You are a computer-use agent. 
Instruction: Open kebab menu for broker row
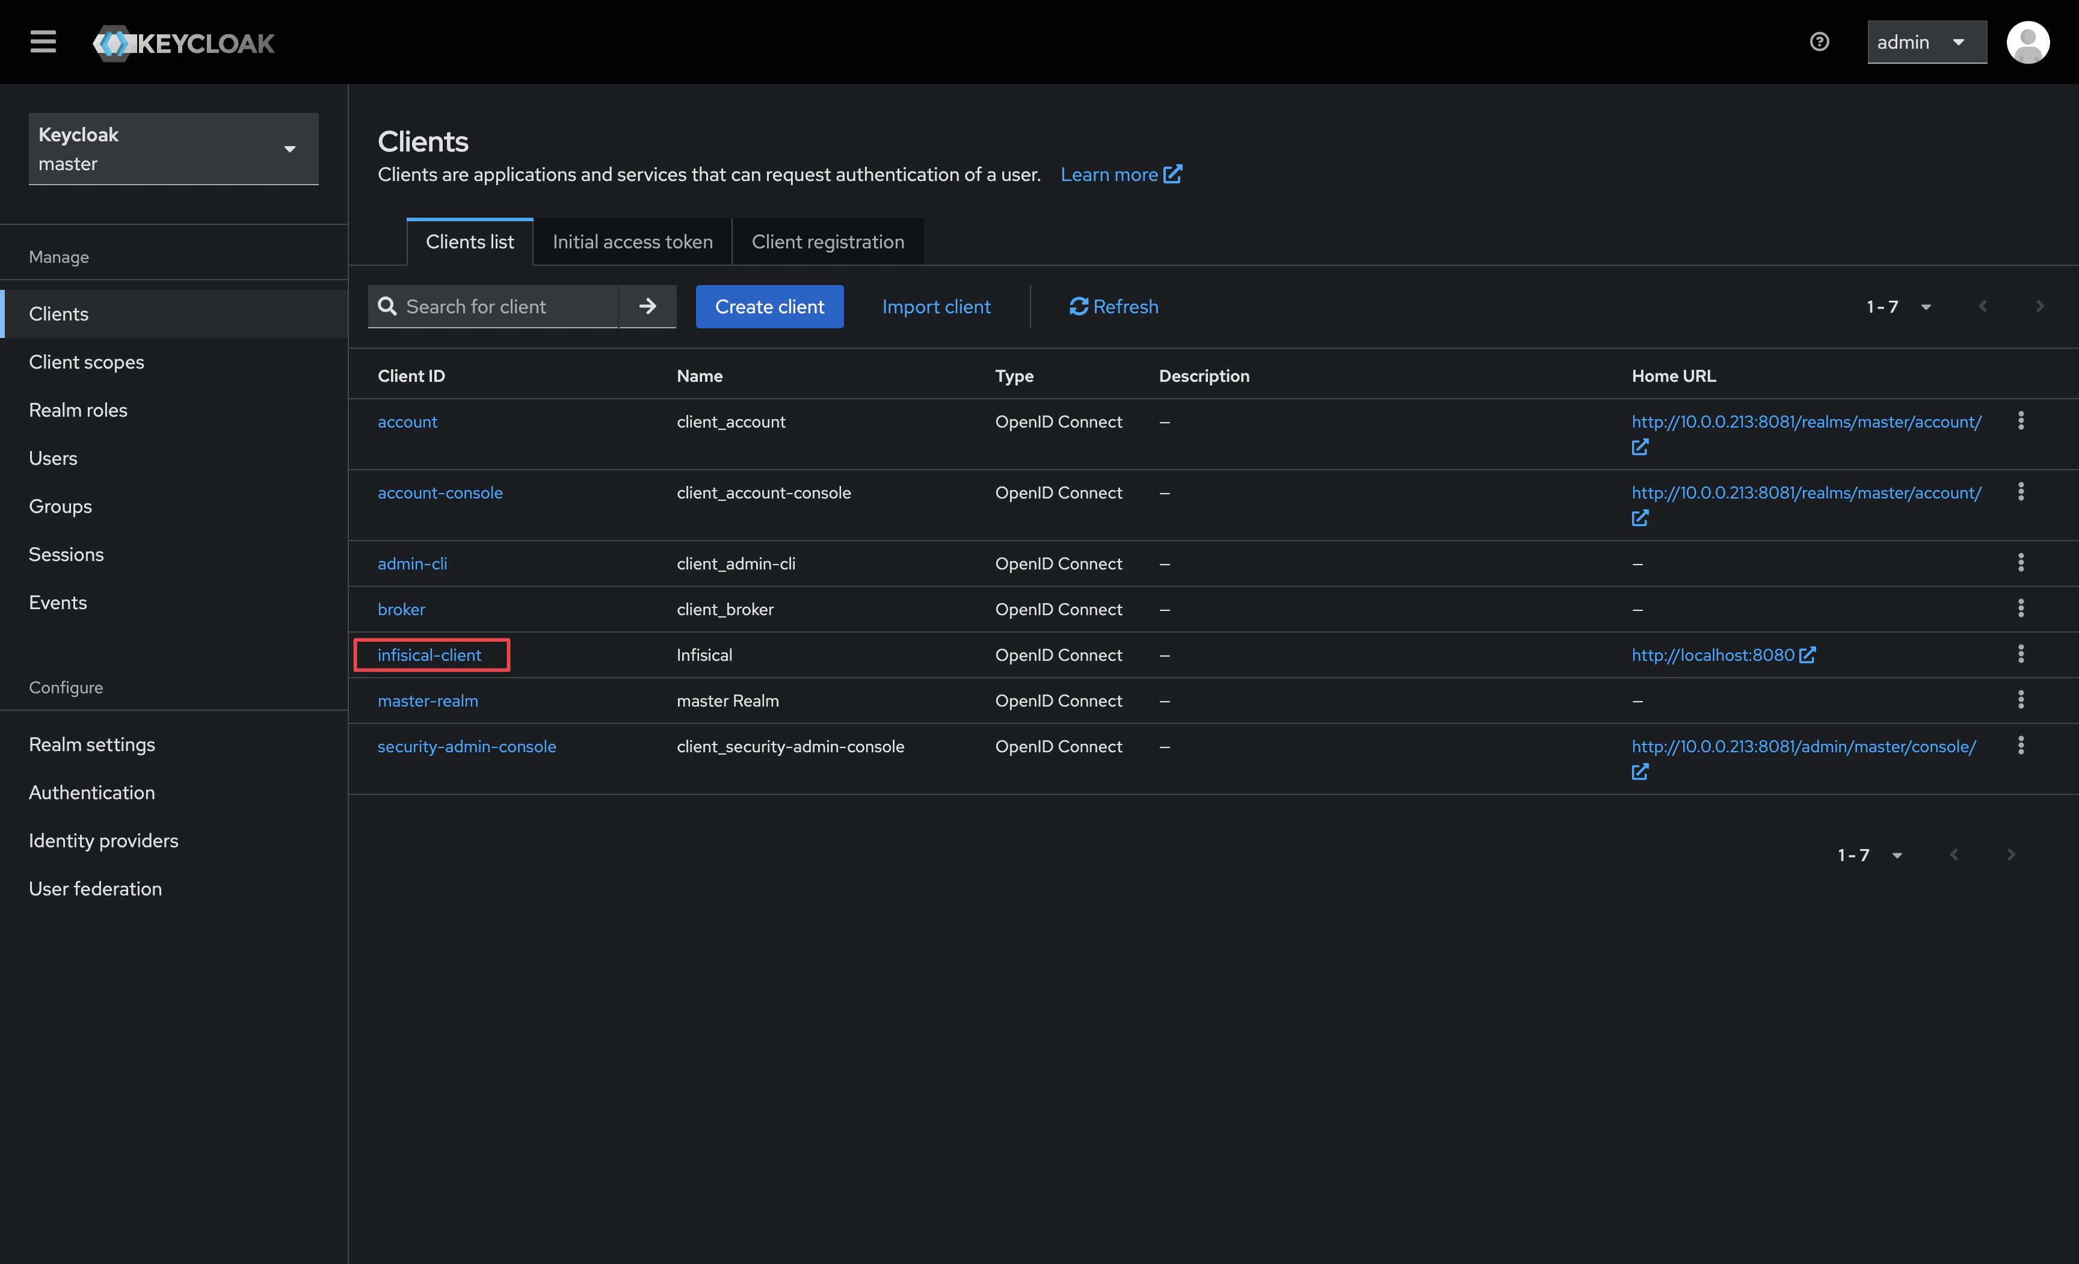(x=2021, y=608)
